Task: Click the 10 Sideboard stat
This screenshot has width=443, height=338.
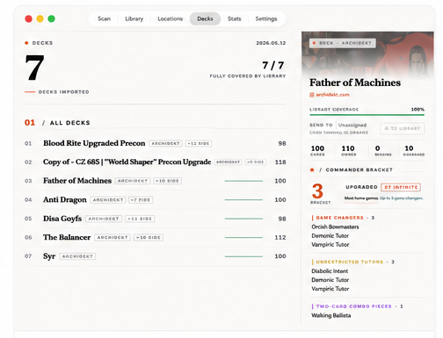Action: (413, 150)
